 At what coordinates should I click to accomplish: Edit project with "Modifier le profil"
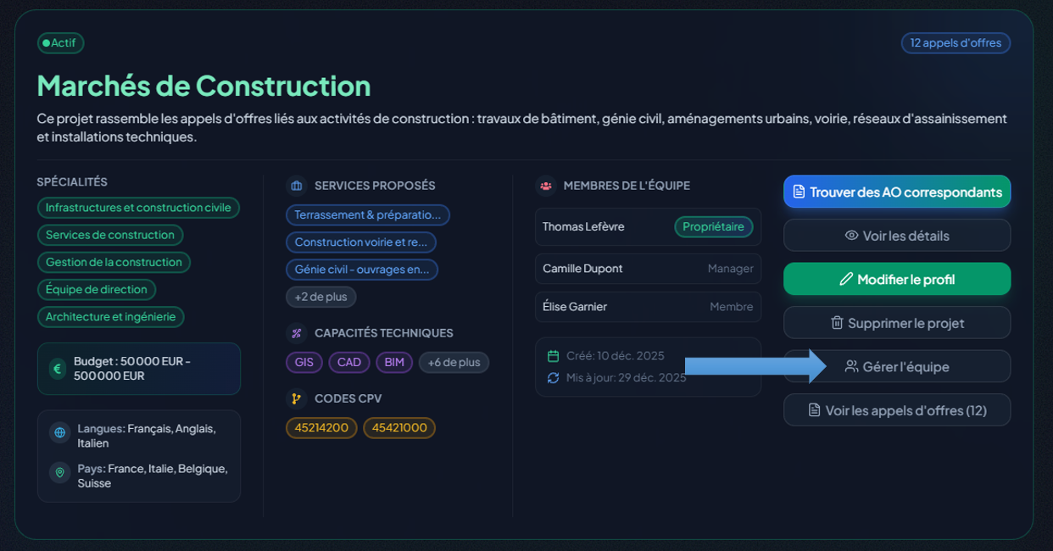point(897,279)
